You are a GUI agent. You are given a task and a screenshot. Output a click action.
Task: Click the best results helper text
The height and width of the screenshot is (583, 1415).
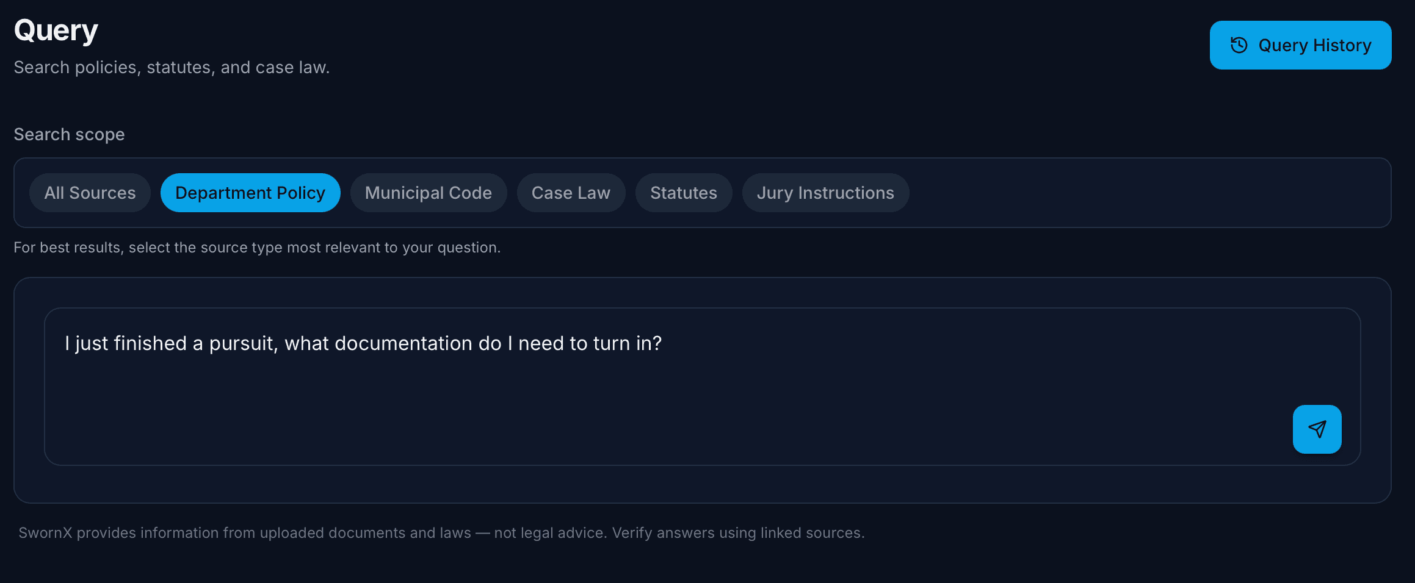pyautogui.click(x=258, y=248)
